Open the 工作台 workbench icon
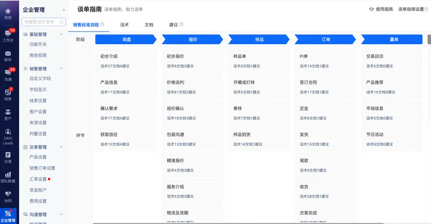 pos(8,33)
